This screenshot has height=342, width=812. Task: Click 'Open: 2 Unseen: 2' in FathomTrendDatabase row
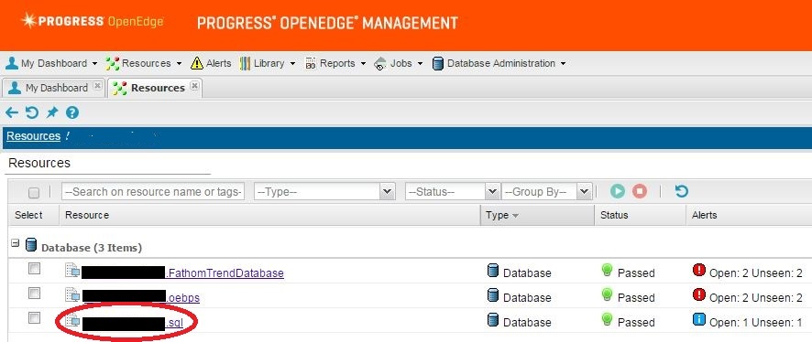point(755,273)
